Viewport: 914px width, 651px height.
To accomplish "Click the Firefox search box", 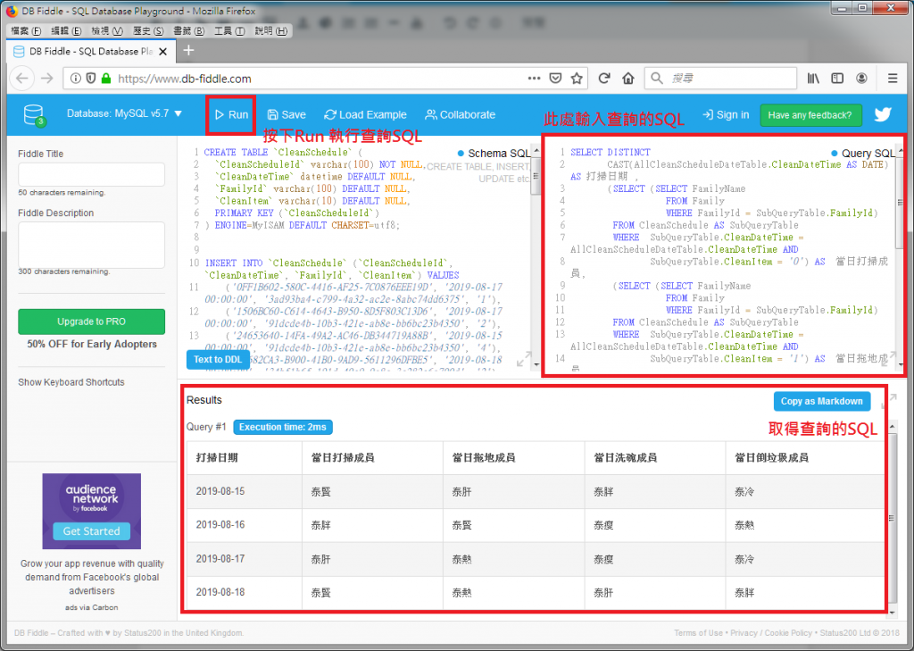I will point(720,79).
